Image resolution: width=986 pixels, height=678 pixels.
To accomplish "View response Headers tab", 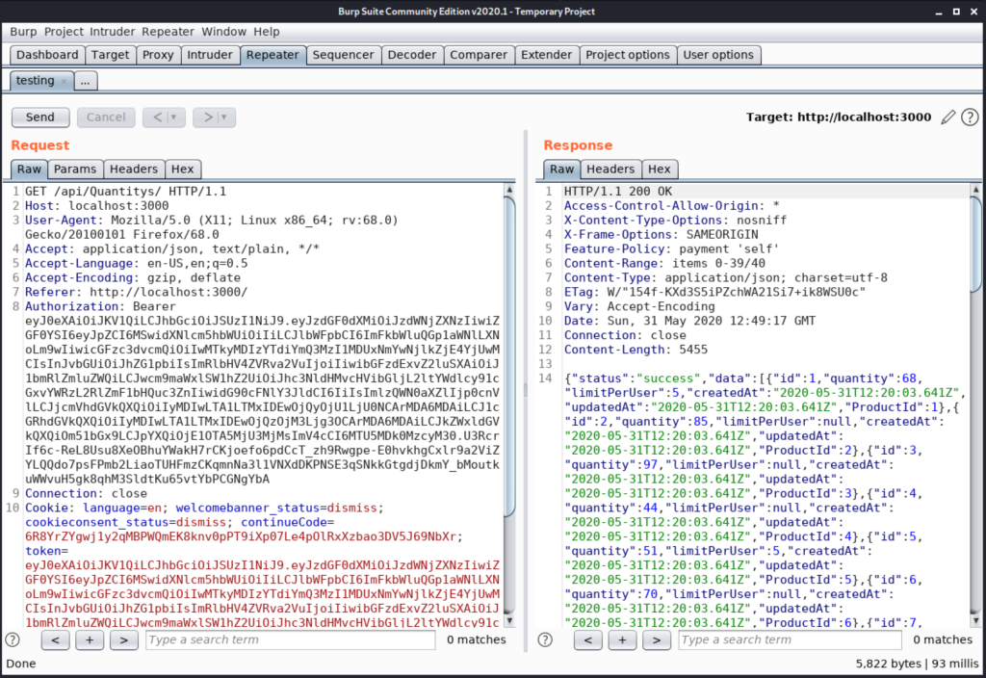I will click(610, 169).
